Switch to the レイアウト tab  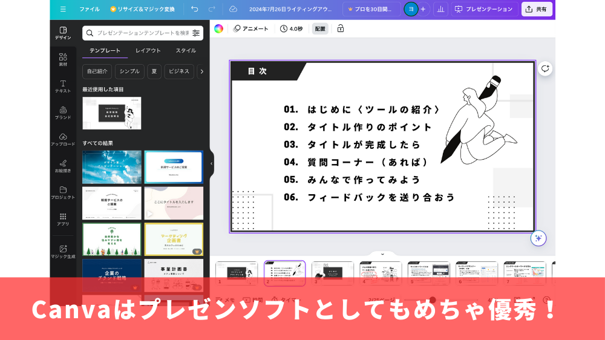[148, 51]
